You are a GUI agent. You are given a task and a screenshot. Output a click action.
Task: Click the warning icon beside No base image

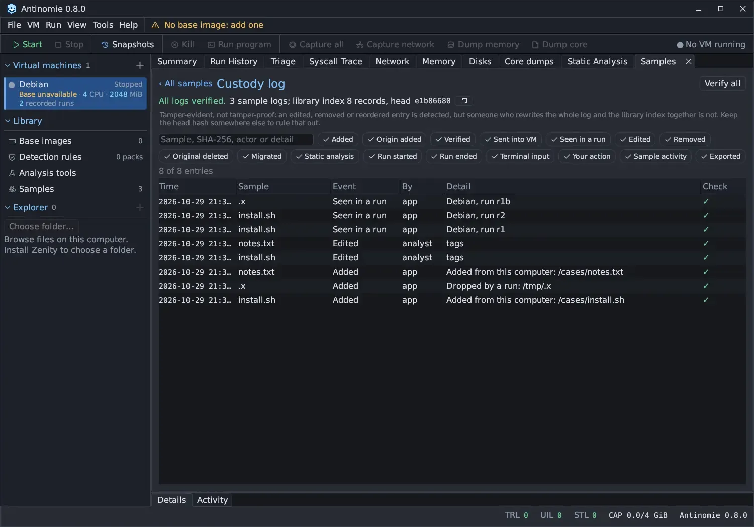(155, 25)
